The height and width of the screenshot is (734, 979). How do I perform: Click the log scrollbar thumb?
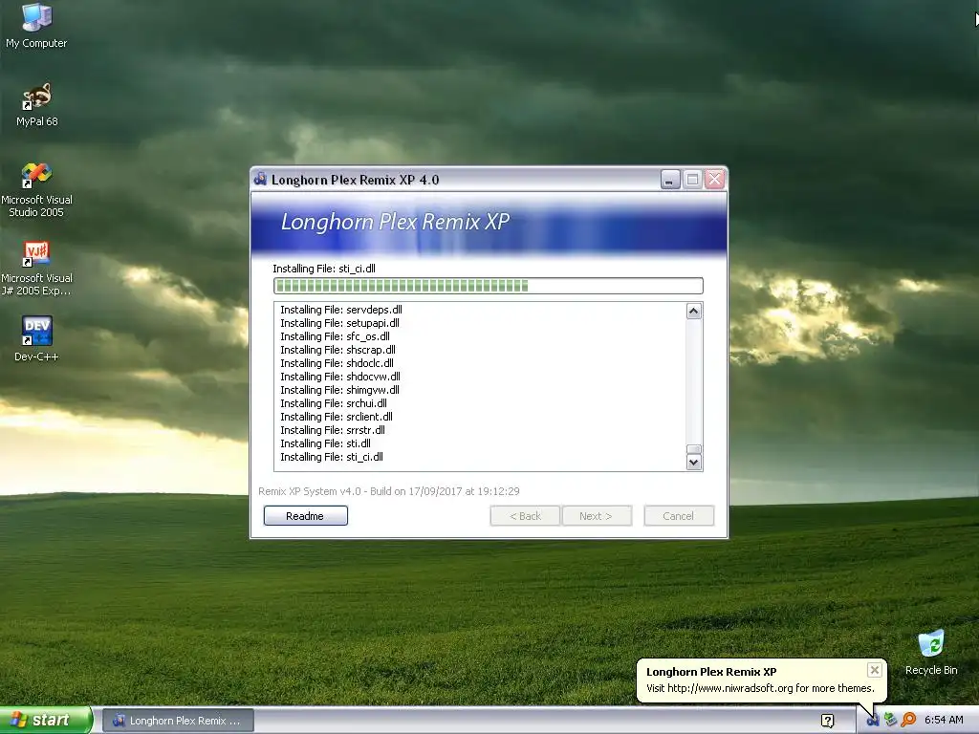point(694,449)
